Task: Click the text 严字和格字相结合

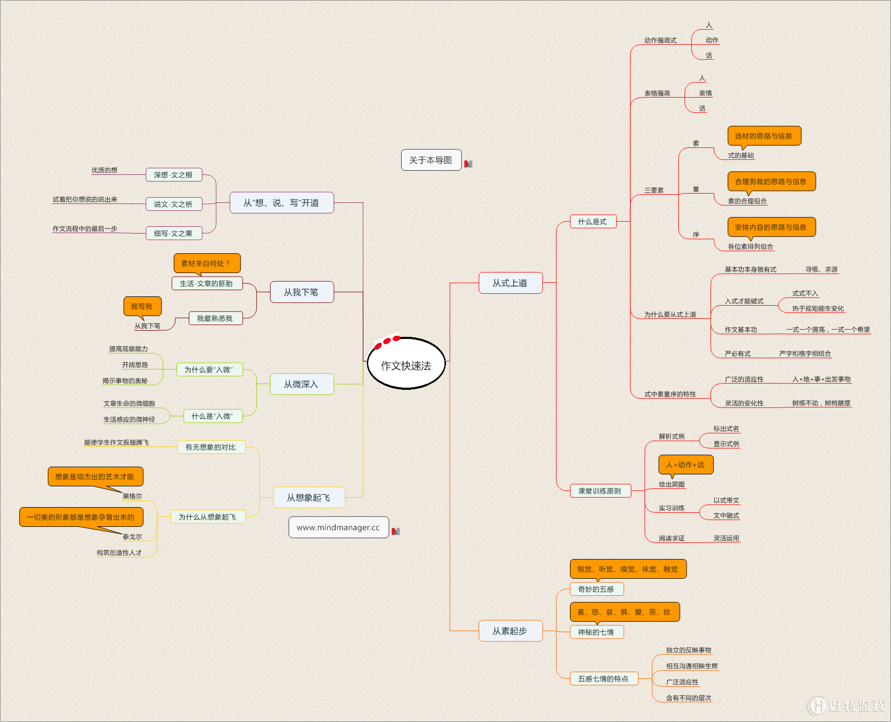Action: (x=805, y=354)
